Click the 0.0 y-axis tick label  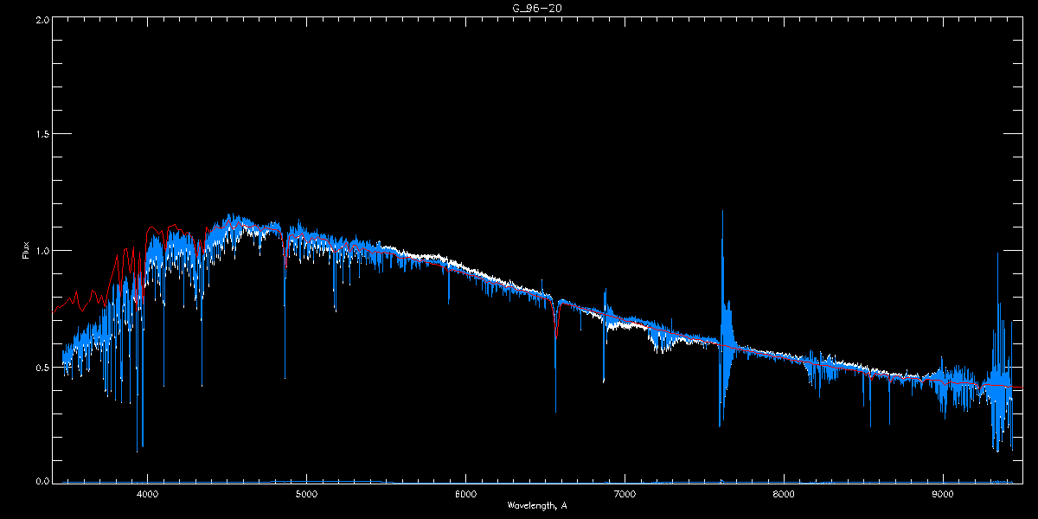click(42, 480)
